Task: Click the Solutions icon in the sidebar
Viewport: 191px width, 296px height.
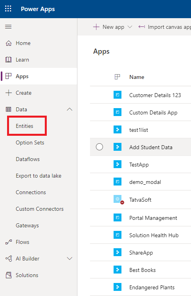Action: (x=9, y=275)
